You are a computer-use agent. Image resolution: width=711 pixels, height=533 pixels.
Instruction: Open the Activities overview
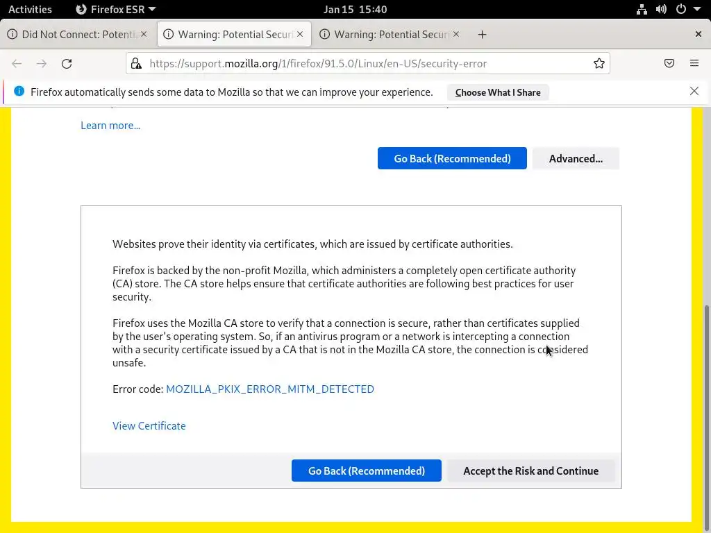30,9
